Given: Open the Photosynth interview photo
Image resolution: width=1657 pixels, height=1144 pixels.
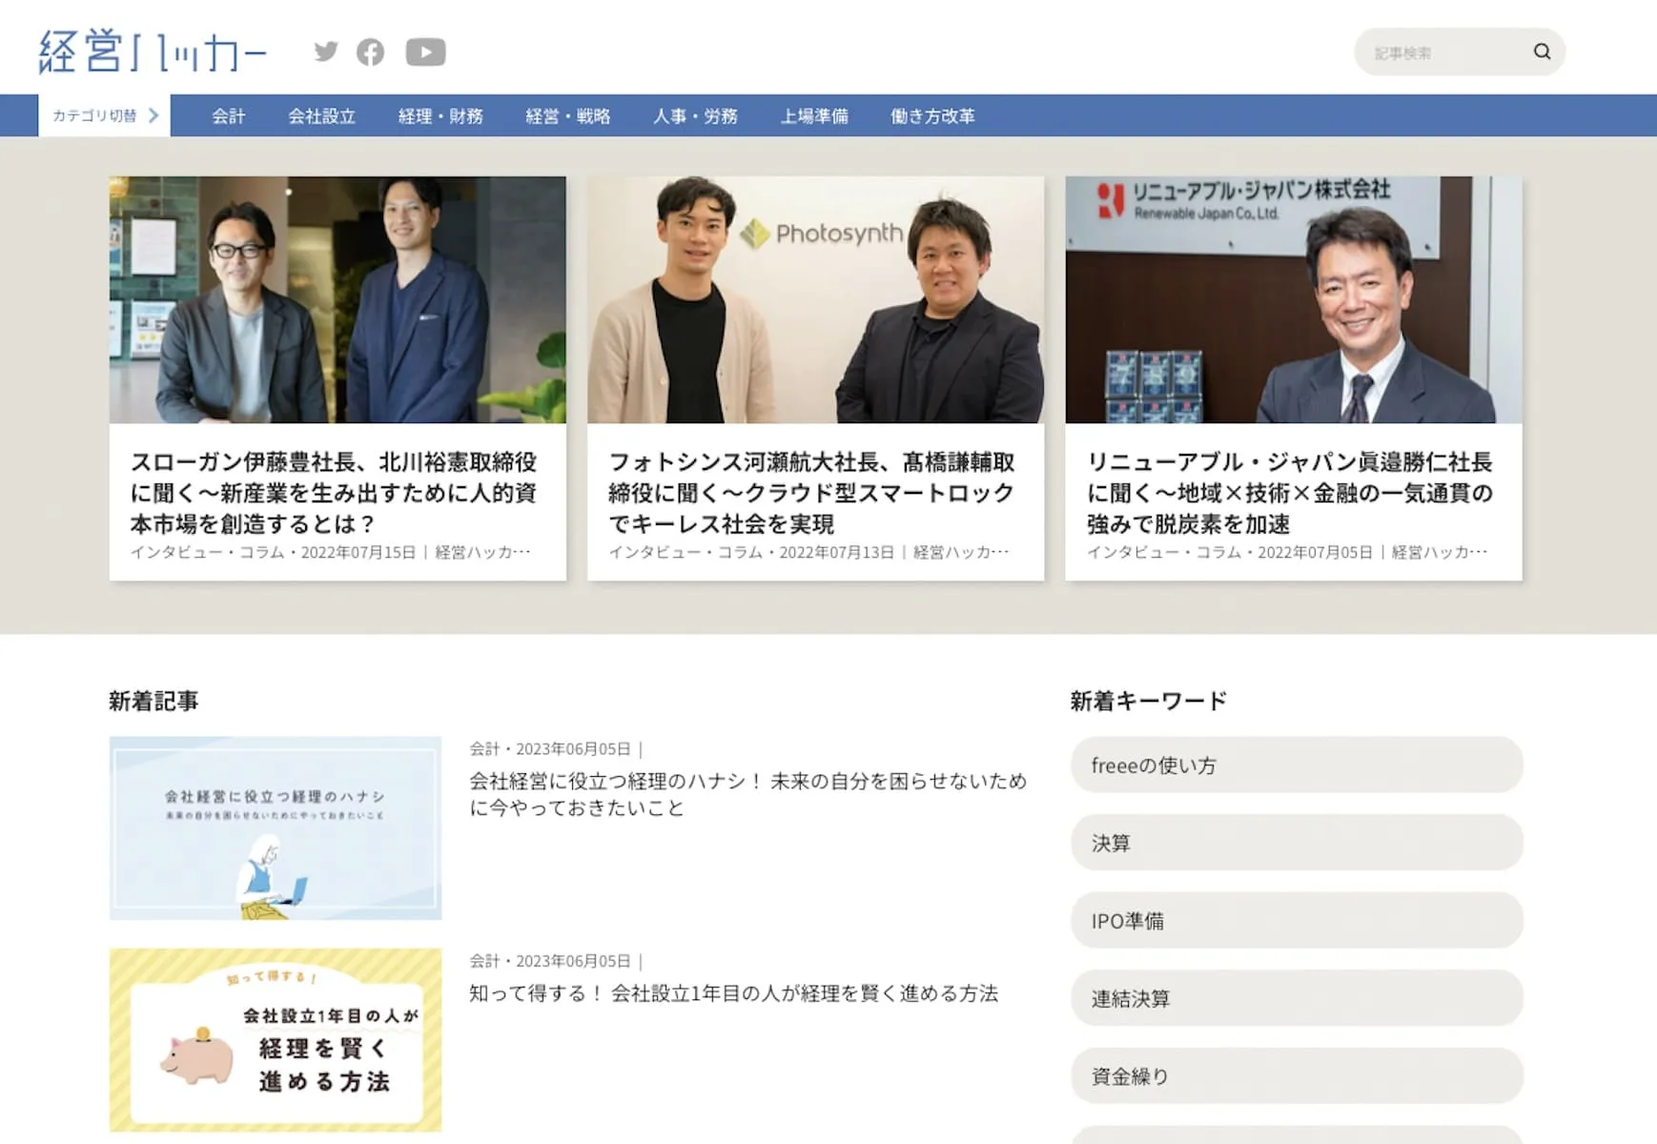Looking at the screenshot, I should click(x=816, y=299).
